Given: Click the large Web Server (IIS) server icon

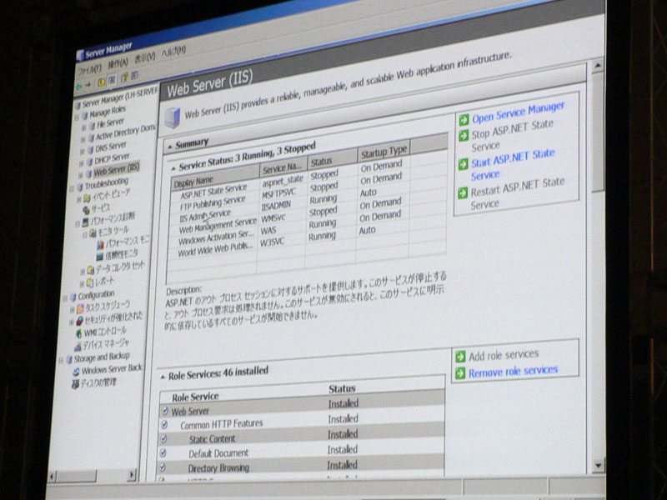Looking at the screenshot, I should (173, 117).
